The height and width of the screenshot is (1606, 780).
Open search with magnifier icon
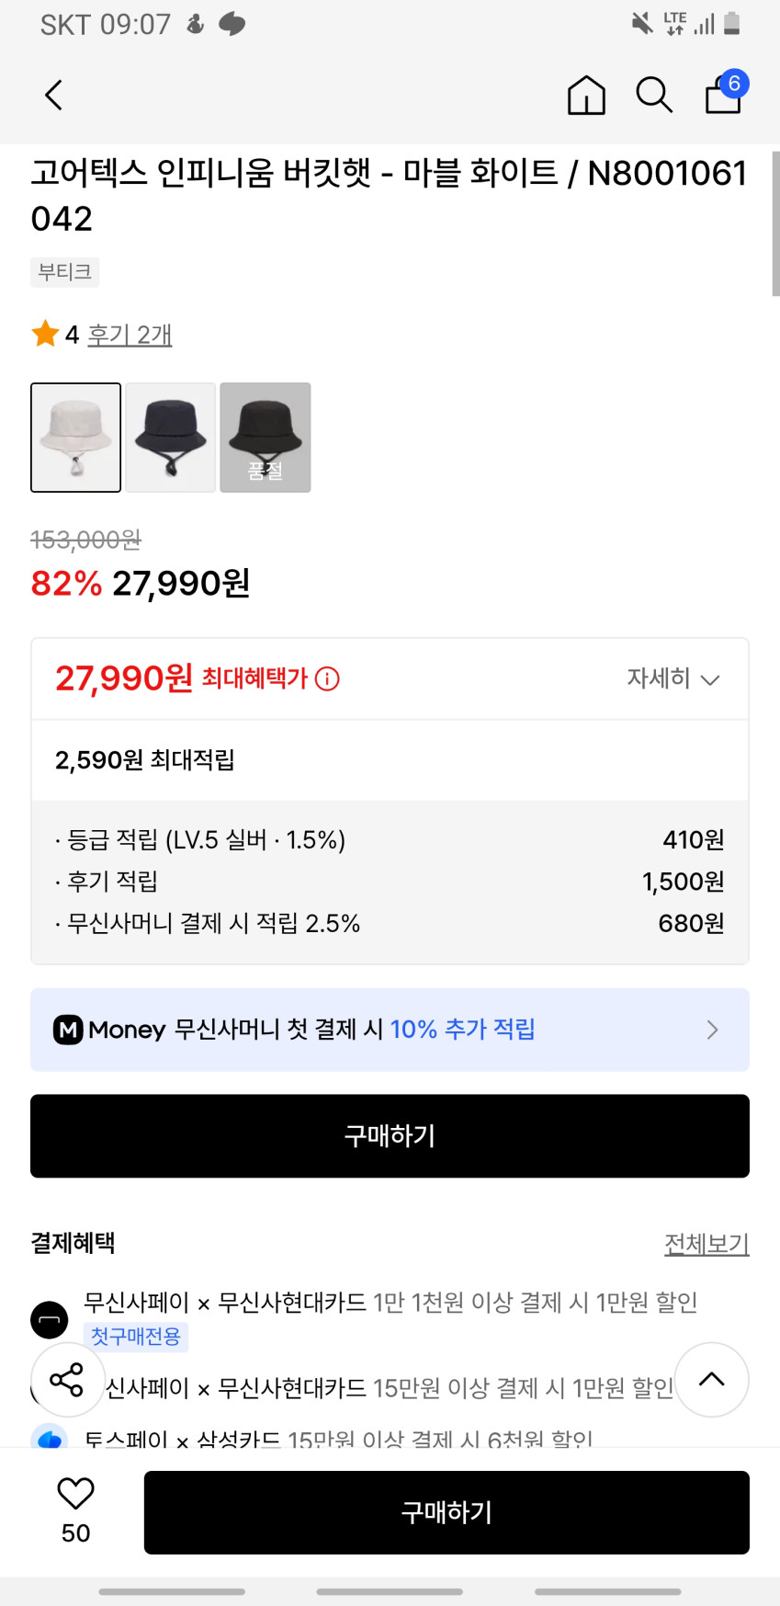654,95
